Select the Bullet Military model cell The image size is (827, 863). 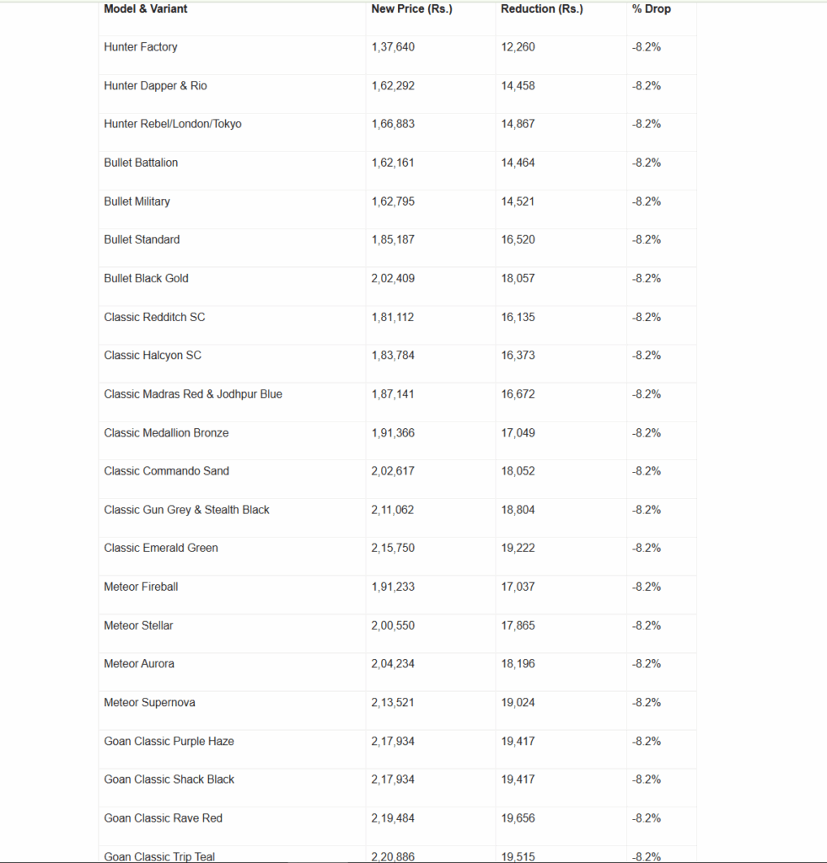point(137,201)
